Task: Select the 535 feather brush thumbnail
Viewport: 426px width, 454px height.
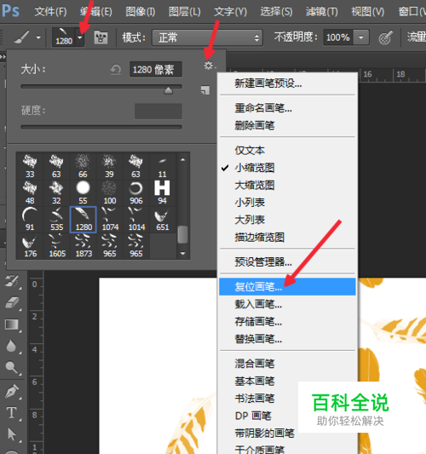Action: (x=56, y=219)
